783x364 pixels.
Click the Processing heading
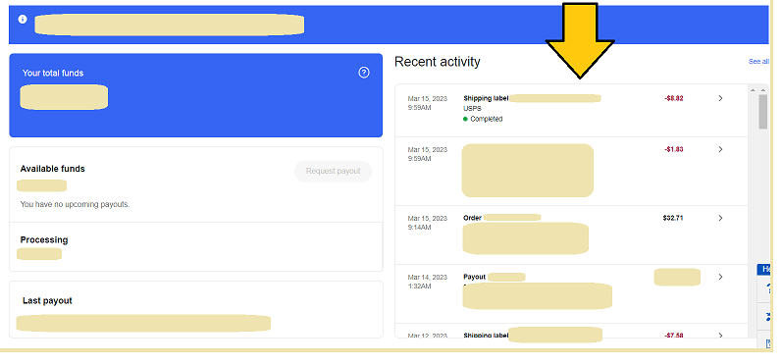click(44, 239)
